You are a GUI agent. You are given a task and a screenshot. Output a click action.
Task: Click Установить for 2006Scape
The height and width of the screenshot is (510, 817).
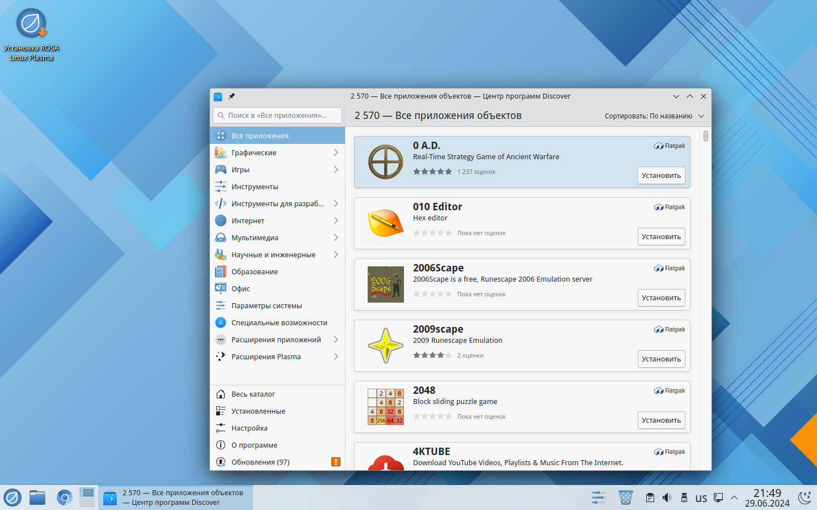pos(662,298)
